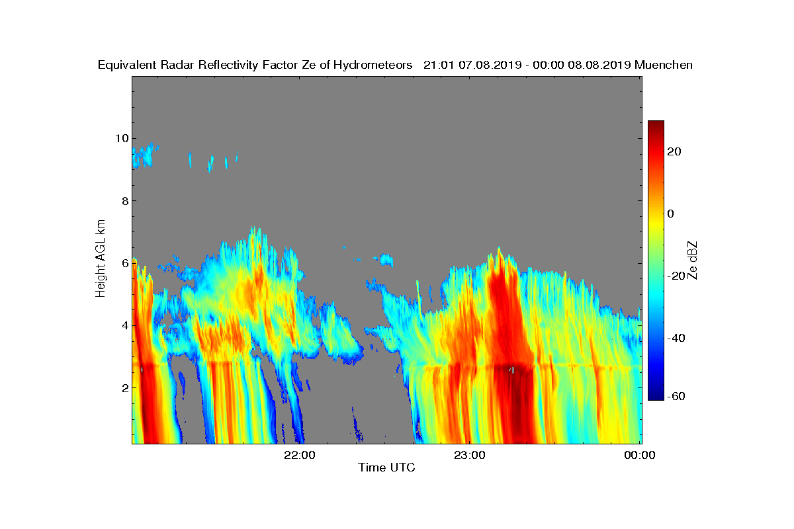This screenshot has width=794, height=529.
Task: Click the 00:00 time tick label
Action: coord(640,455)
